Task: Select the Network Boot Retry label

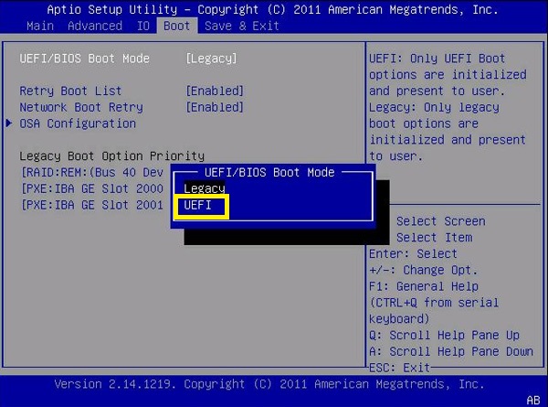Action: pyautogui.click(x=81, y=107)
